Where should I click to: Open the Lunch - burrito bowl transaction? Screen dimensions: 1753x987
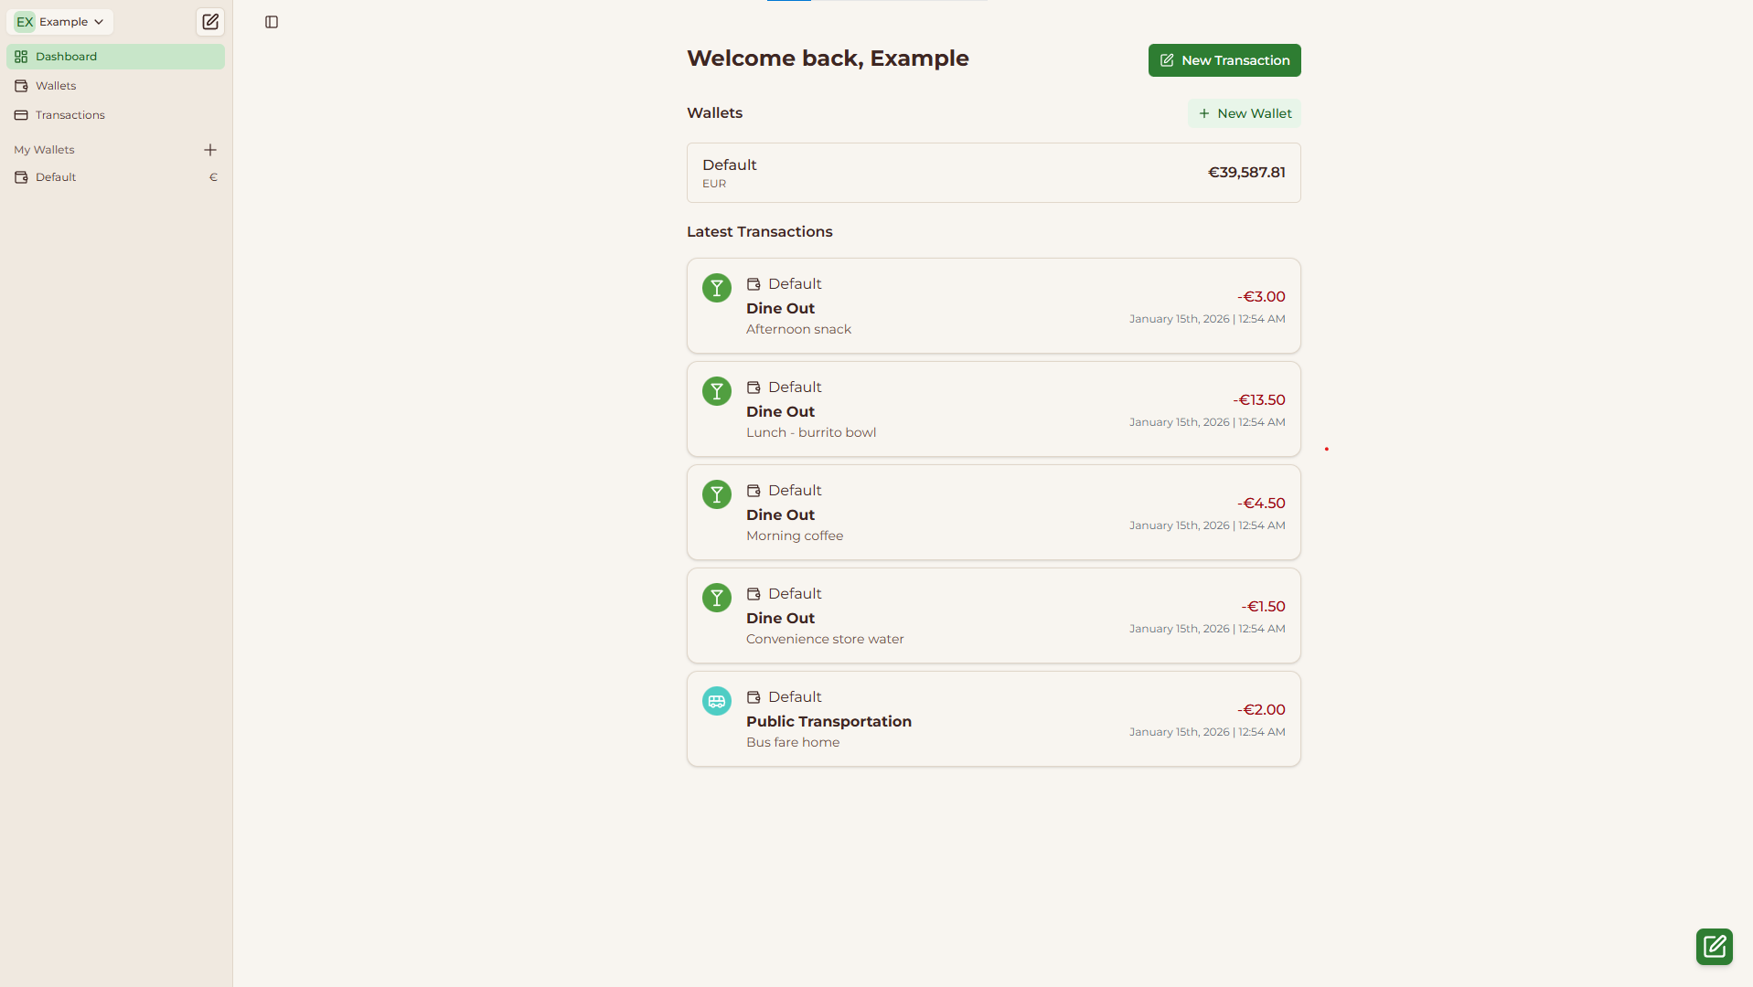[x=993, y=409]
